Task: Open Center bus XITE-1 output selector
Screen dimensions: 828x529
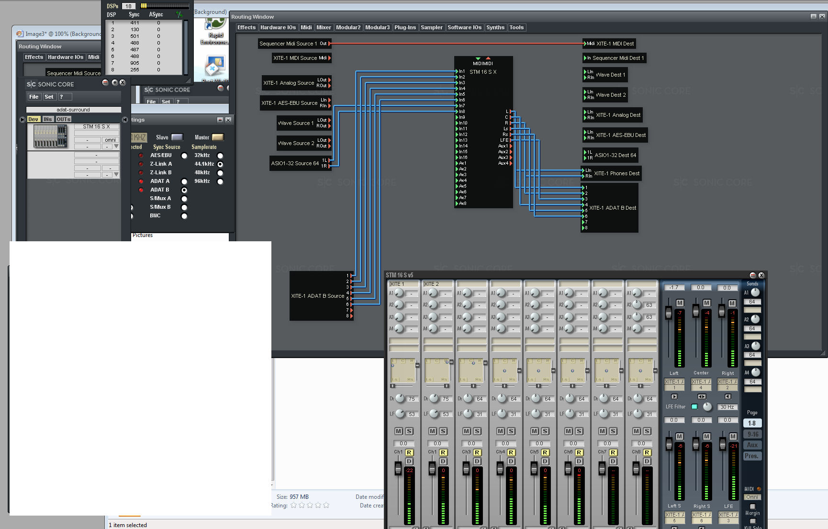Action: (701, 384)
